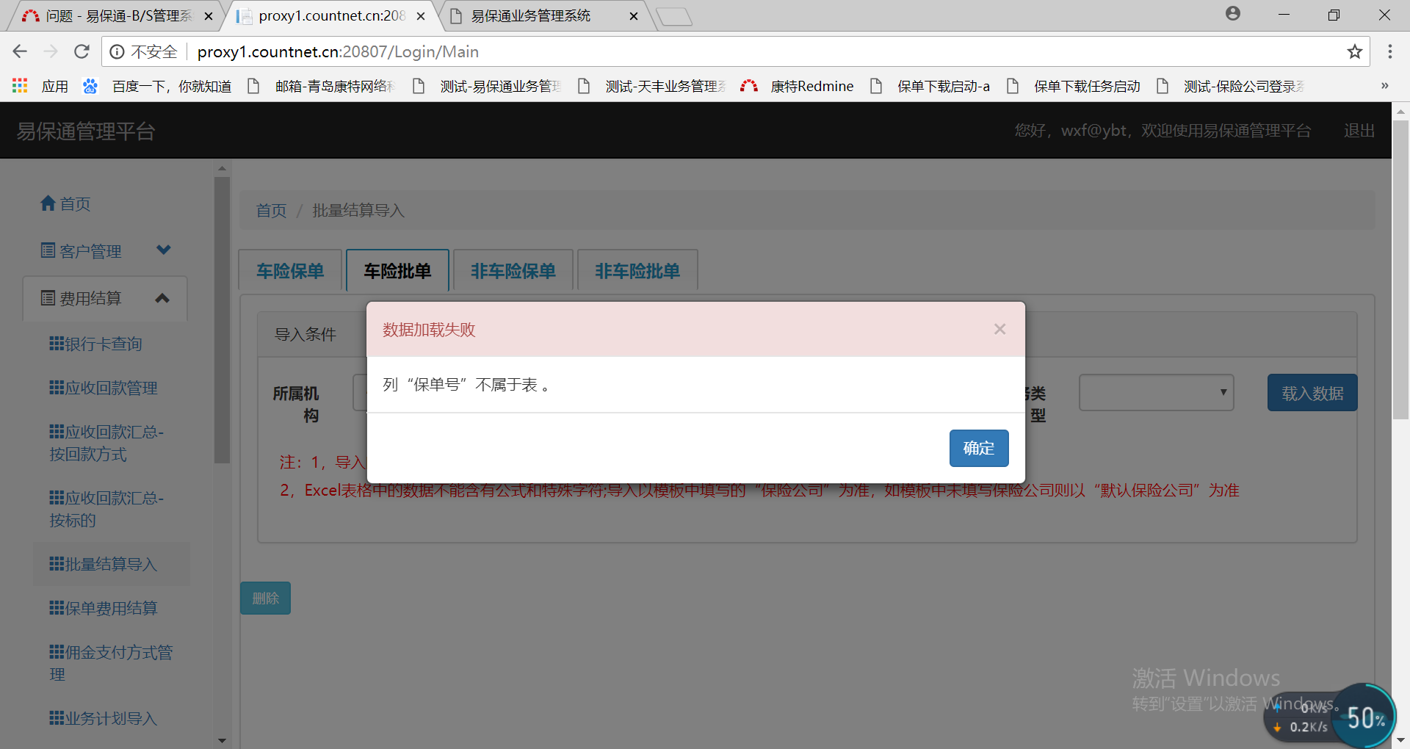
Task: Click the grid icon beside 银行卡查询
Action: (x=57, y=343)
